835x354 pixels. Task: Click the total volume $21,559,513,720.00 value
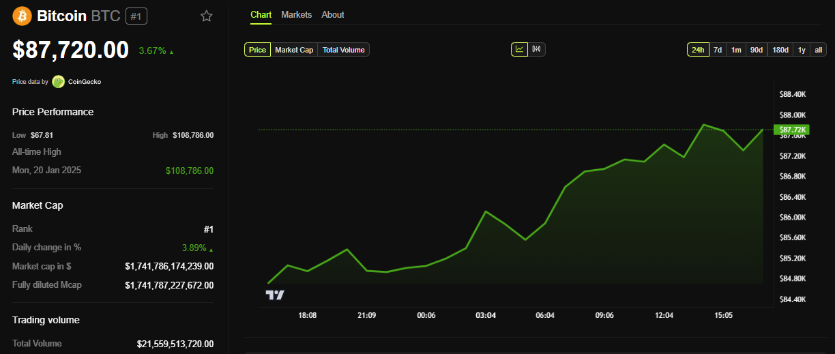175,344
